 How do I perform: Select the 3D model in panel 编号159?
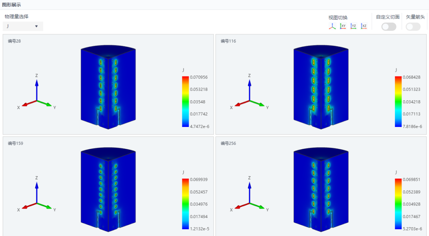(x=108, y=189)
